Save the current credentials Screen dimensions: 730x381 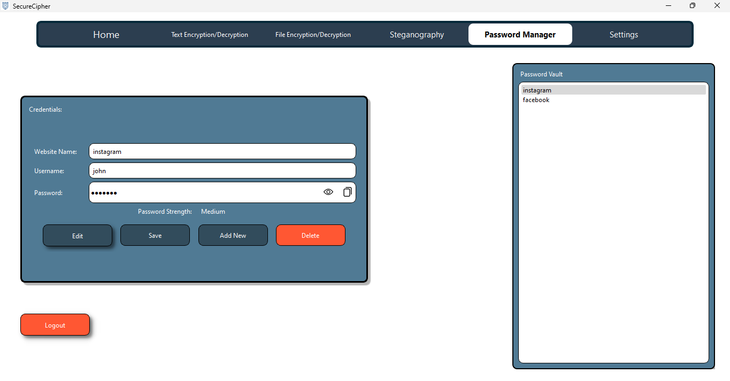155,236
